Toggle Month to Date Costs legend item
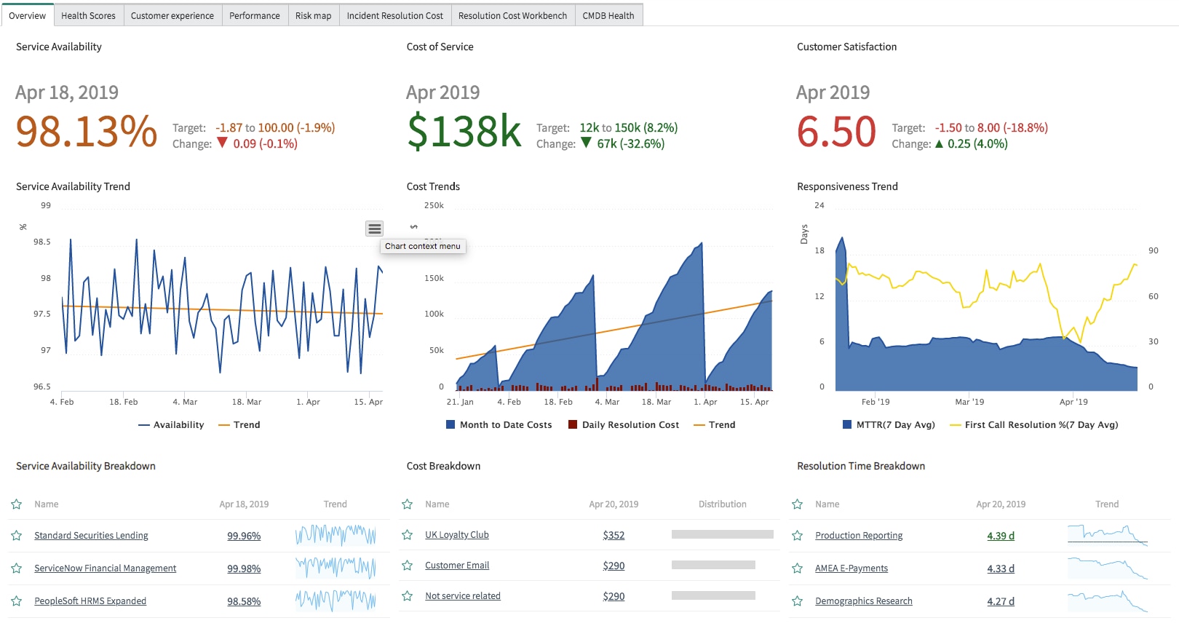Screen dimensions: 1179x634 (x=499, y=425)
